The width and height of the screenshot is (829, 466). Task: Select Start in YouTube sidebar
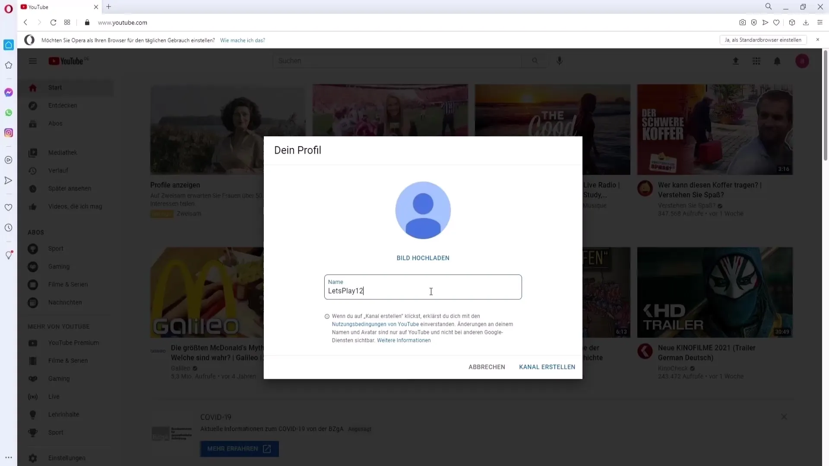[x=66, y=88]
